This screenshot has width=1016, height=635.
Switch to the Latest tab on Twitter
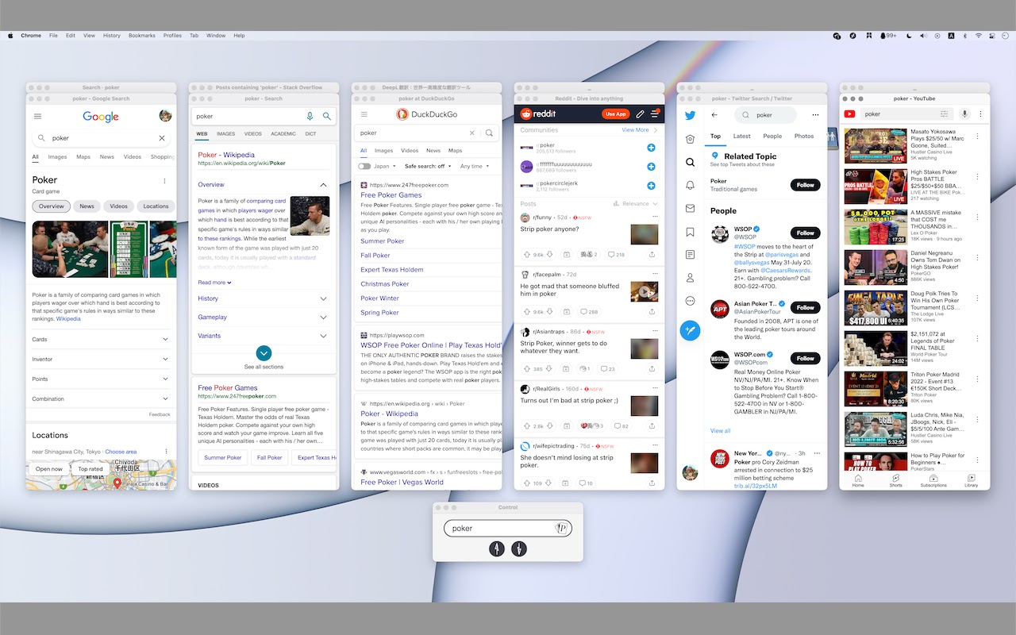click(742, 137)
